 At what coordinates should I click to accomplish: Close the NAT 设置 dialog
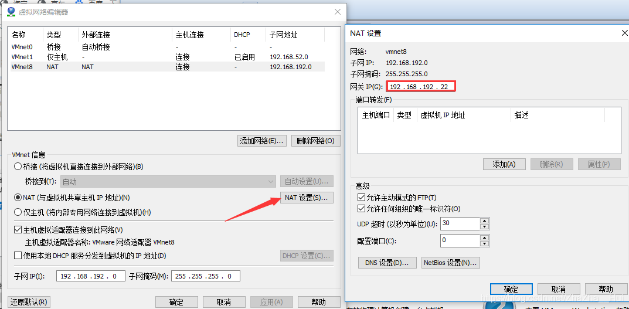[x=624, y=33]
